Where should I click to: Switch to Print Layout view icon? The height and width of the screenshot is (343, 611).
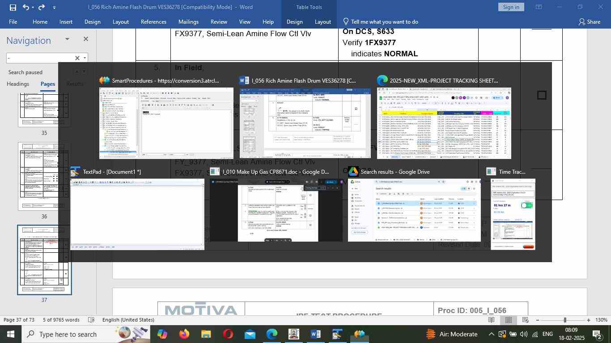coord(509,320)
